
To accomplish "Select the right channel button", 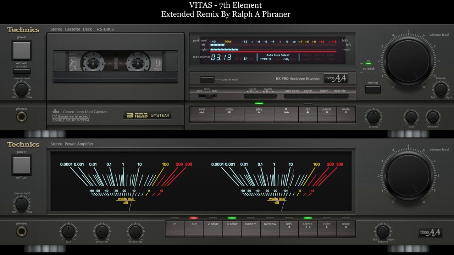I will pyautogui.click(x=327, y=229).
